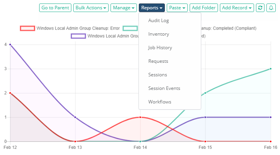Select Workflows in the Reports menu
Screen dimensions: 280x155
[x=159, y=102]
